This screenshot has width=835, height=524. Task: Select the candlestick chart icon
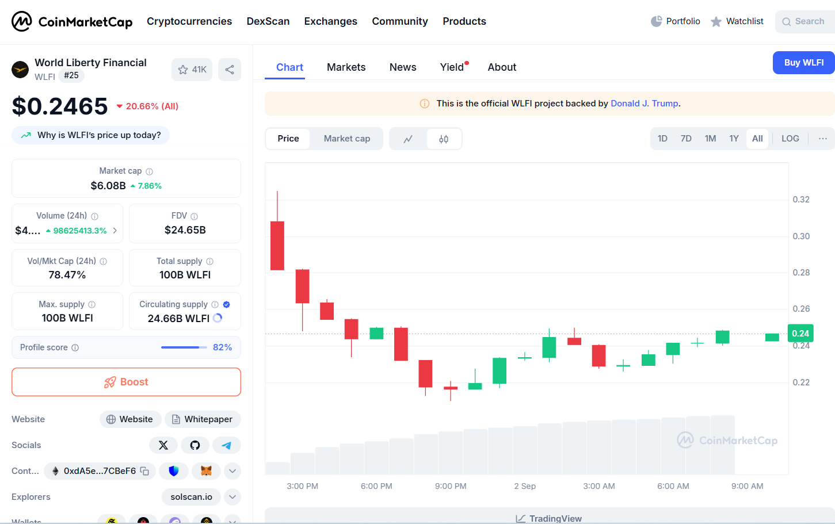click(x=444, y=139)
